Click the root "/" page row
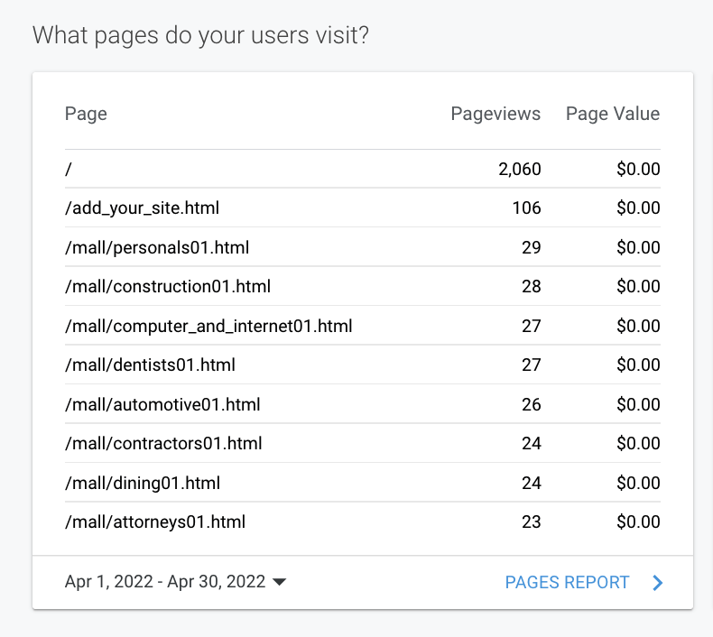The image size is (713, 637). pyautogui.click(x=69, y=169)
